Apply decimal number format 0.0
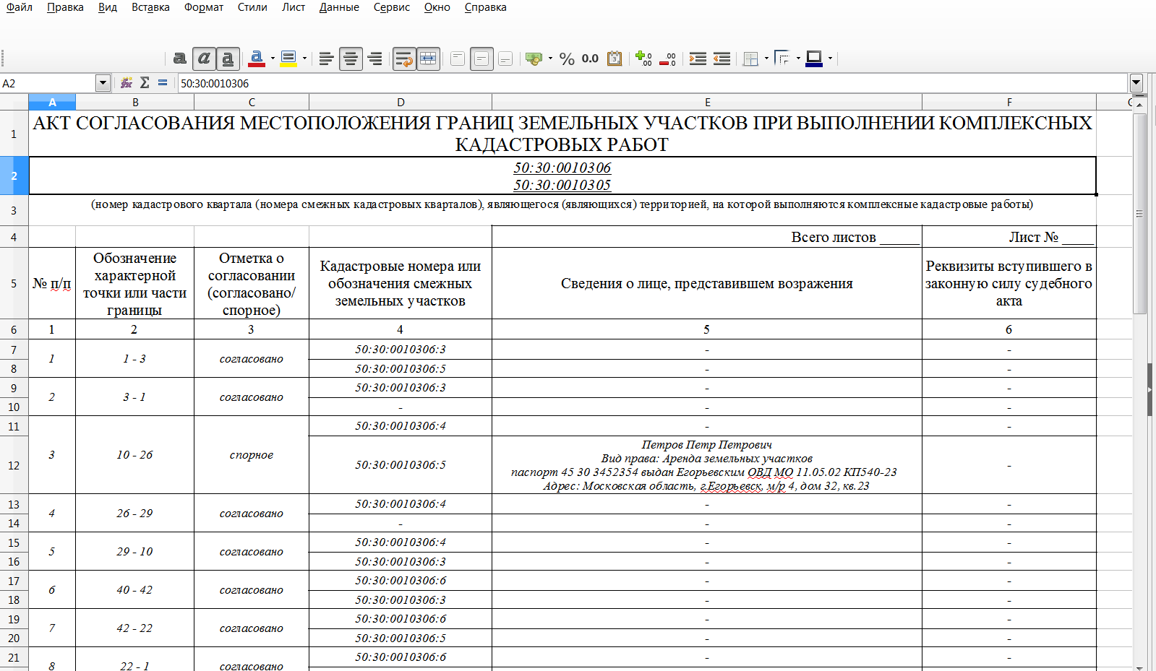The width and height of the screenshot is (1156, 671). coord(591,59)
